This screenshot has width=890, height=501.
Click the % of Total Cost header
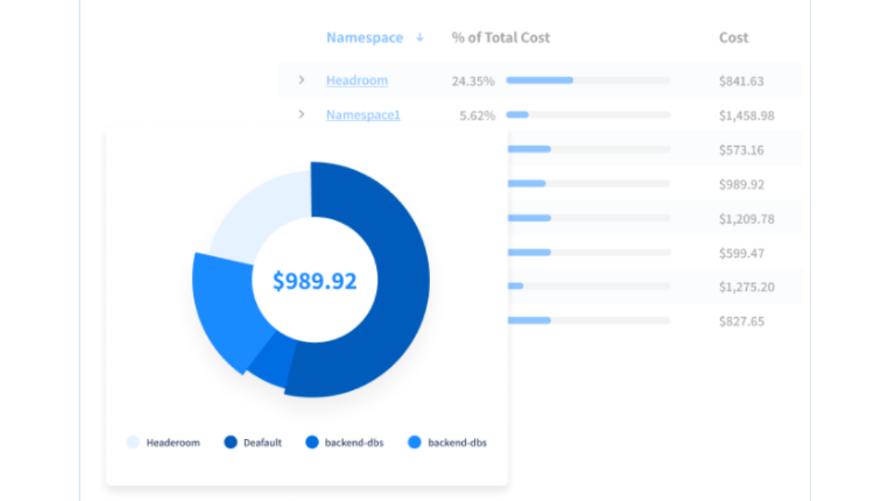coord(501,38)
